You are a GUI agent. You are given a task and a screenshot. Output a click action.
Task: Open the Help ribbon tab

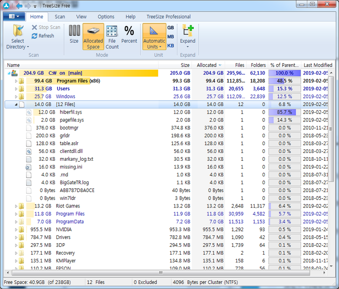(131, 16)
